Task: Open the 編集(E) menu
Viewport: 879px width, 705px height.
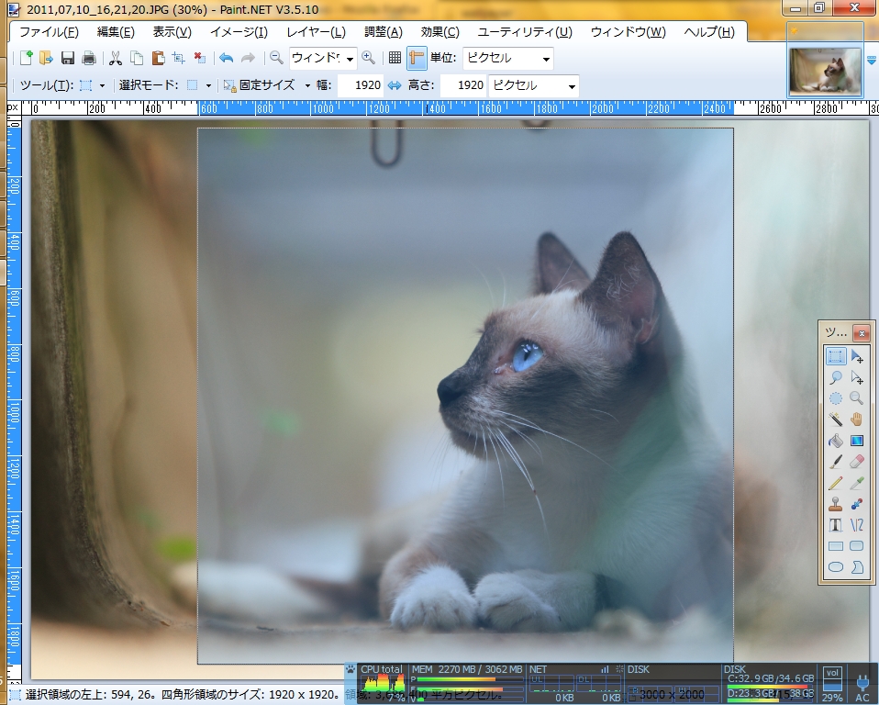Action: pos(116,32)
